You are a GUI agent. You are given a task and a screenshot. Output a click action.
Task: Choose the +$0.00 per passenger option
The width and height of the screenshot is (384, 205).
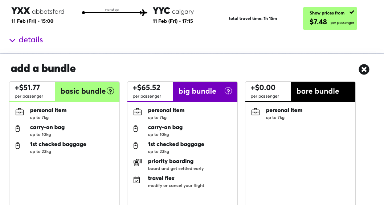click(x=265, y=91)
